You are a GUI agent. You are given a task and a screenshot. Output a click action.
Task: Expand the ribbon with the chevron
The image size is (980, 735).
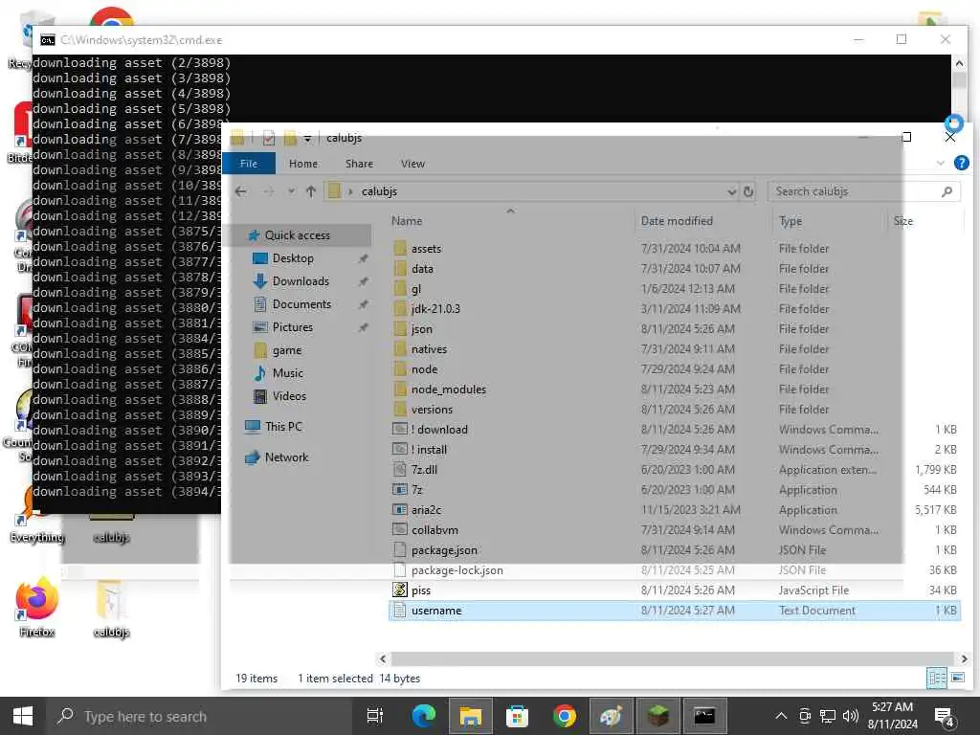tap(941, 163)
